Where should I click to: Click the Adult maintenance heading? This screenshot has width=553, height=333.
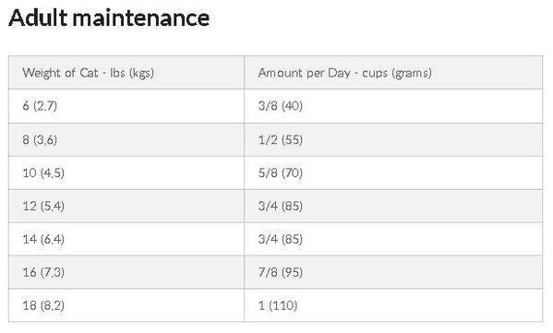pos(109,18)
